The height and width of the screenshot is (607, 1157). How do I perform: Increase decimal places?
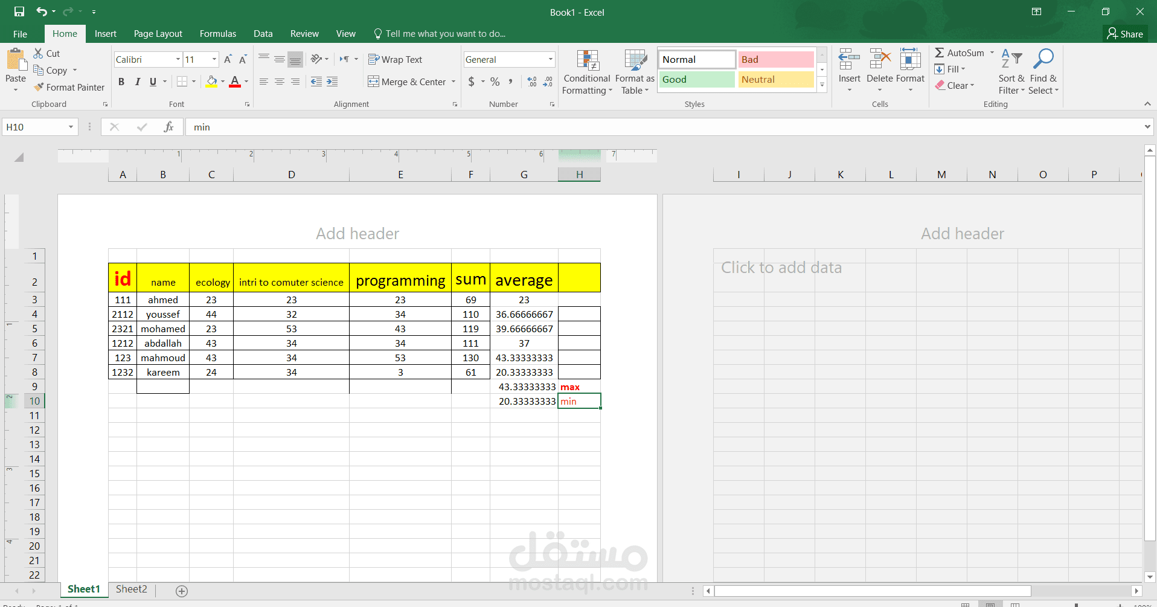532,82
